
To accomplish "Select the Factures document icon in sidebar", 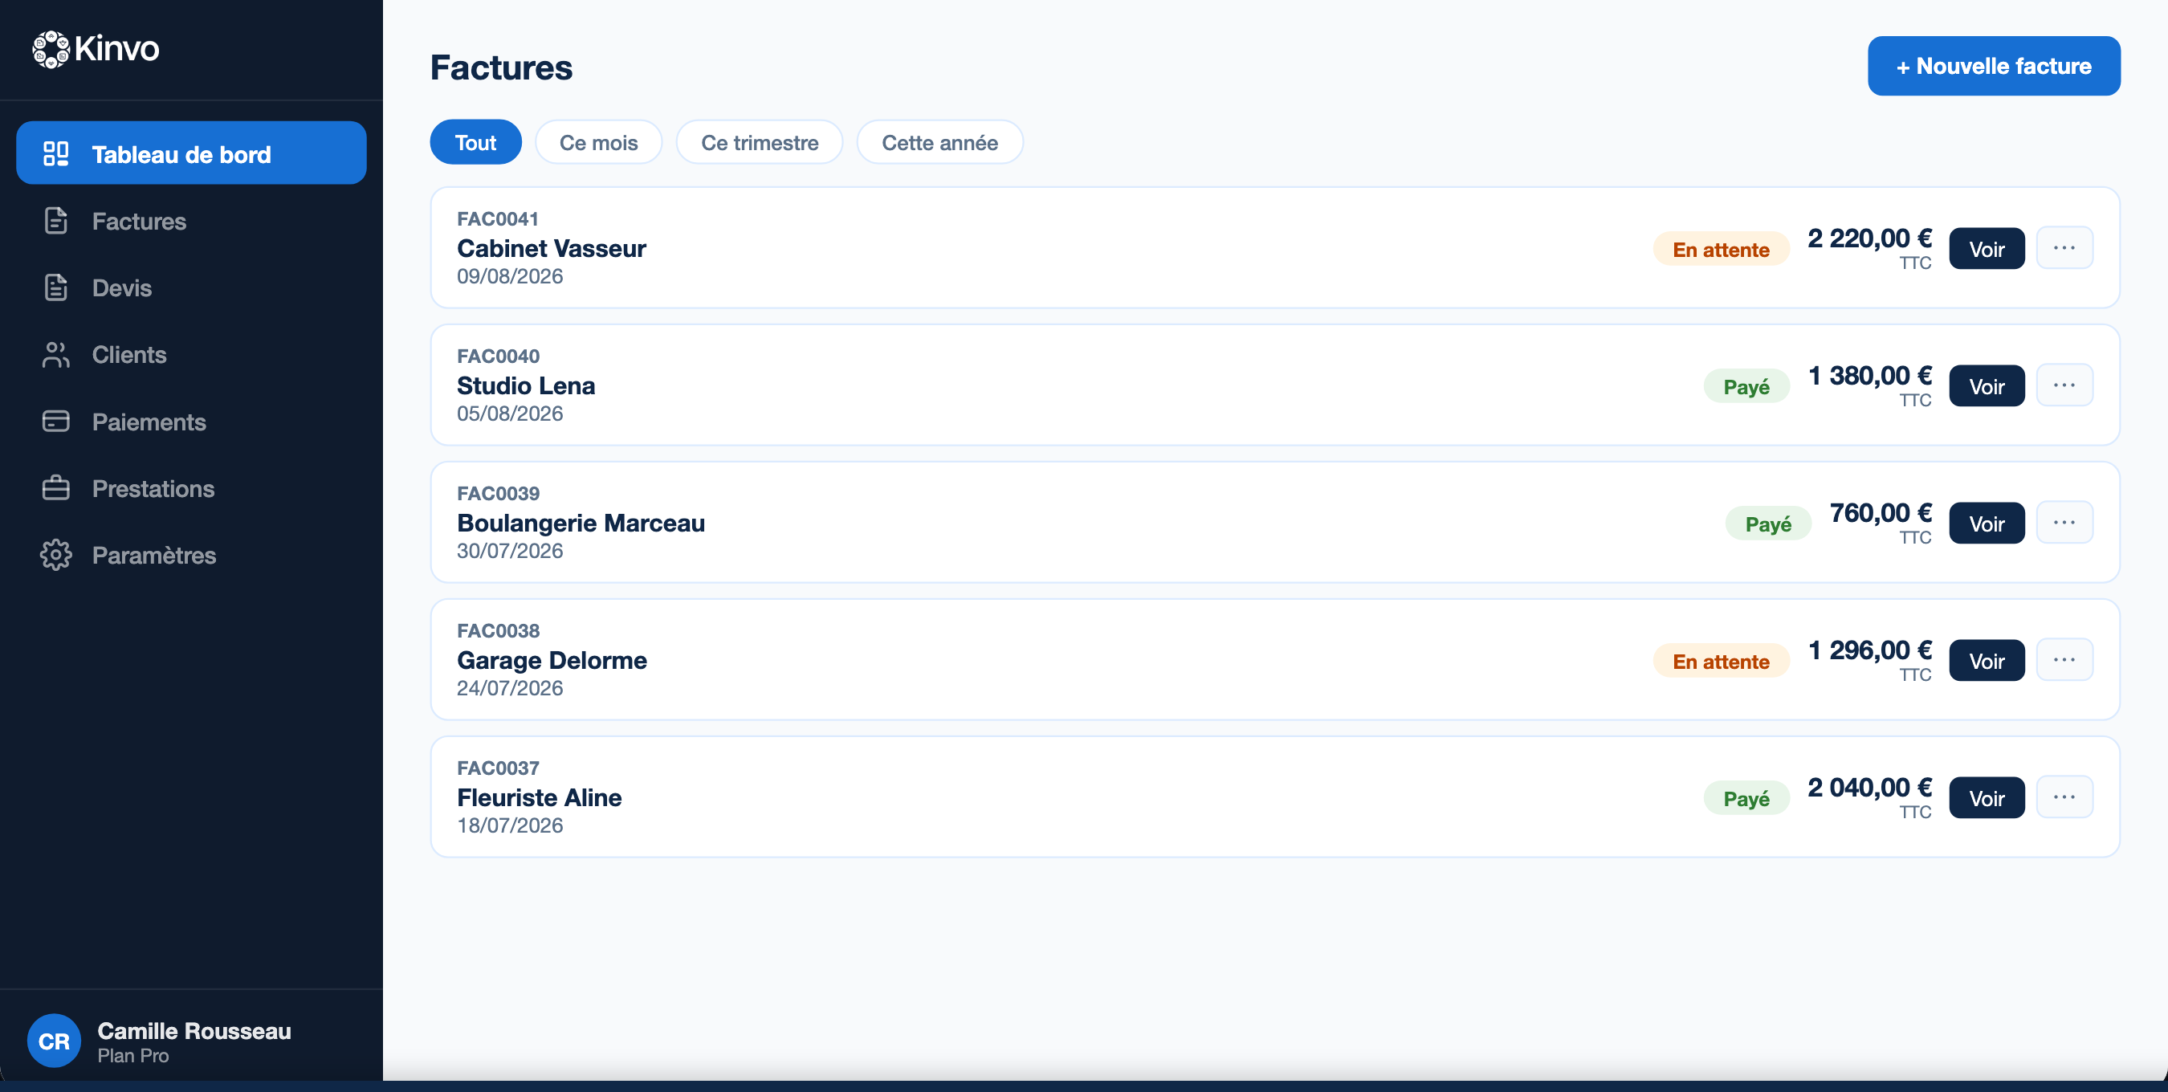I will coord(55,221).
